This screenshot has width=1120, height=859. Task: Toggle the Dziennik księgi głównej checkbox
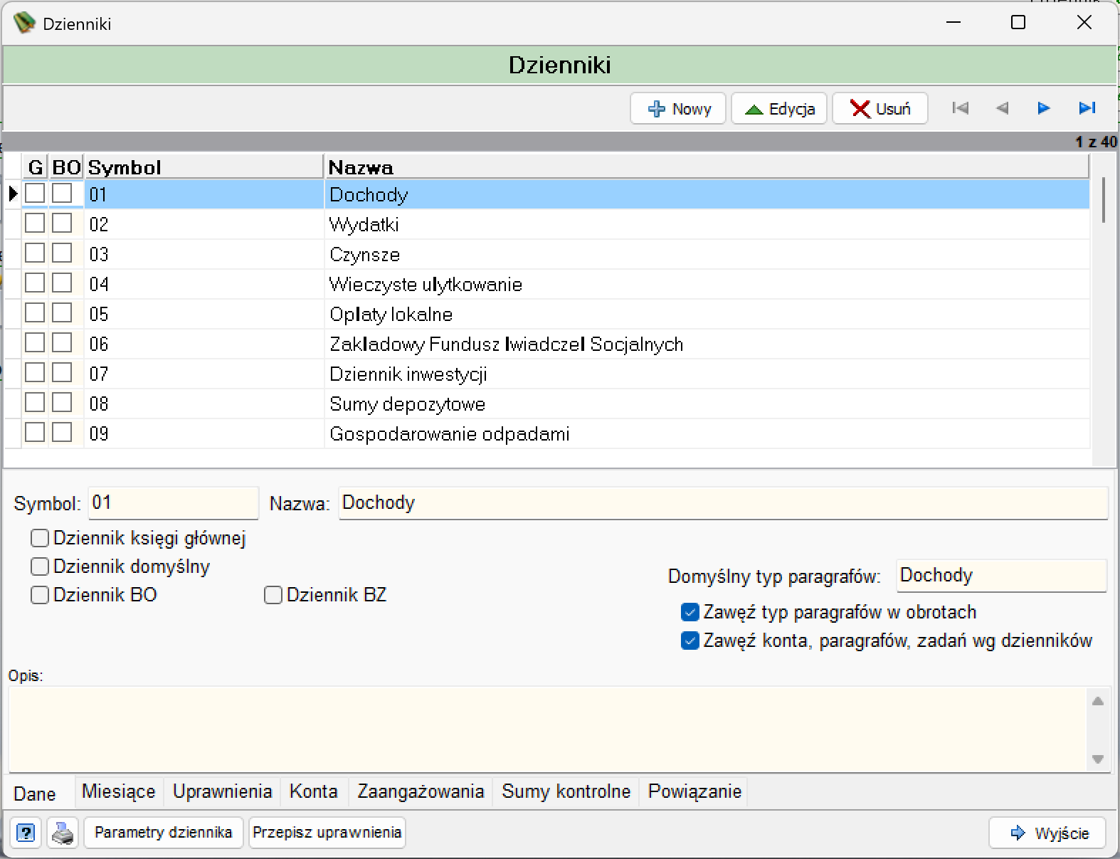tap(40, 538)
